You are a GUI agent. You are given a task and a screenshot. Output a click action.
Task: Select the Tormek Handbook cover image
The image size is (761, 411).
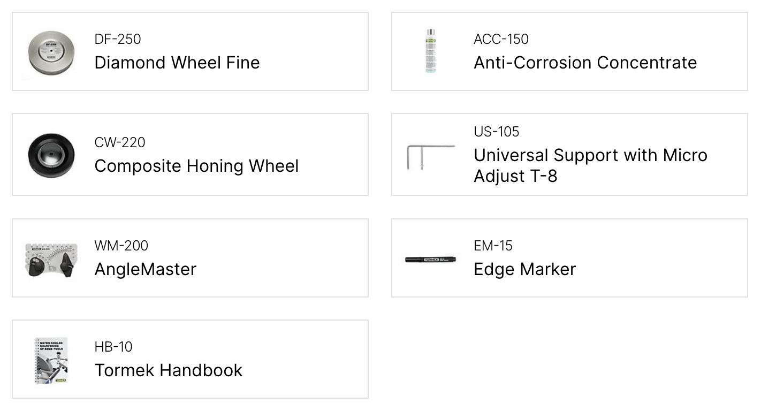point(51,360)
